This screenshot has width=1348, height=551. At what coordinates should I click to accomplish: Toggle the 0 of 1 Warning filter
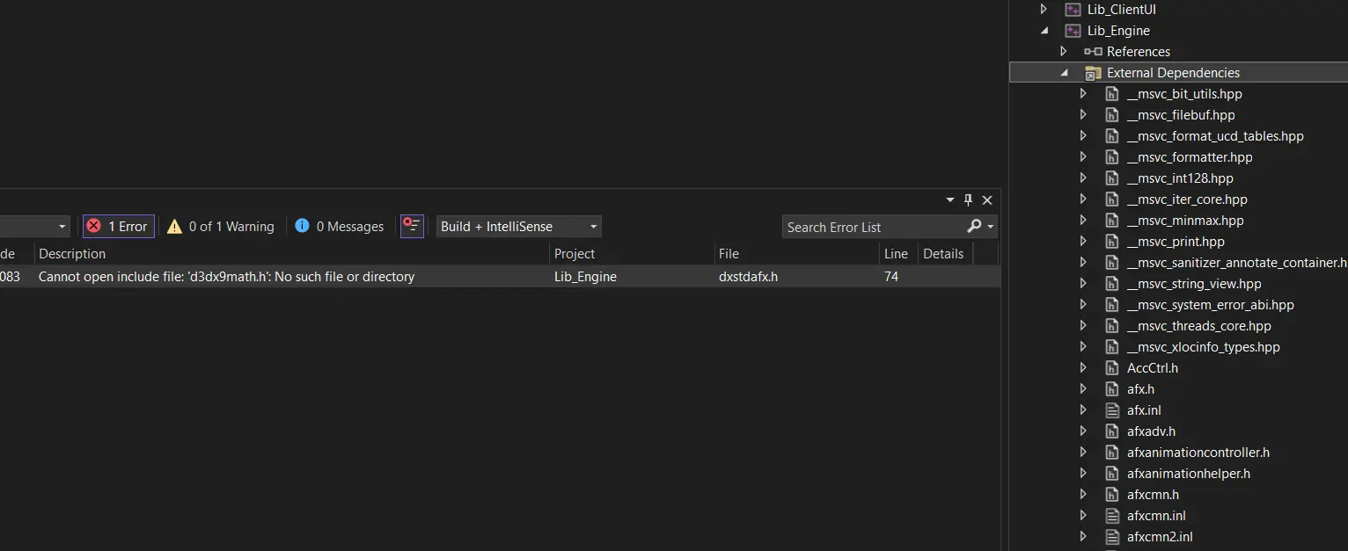(221, 227)
